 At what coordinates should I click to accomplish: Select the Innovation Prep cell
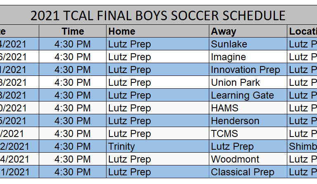point(248,69)
